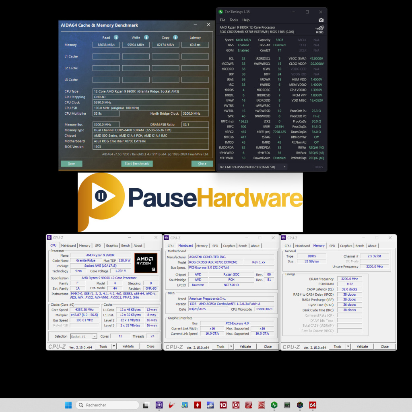Click the PauseHardware logo banner
The width and height of the screenshot is (412, 412).
[x=190, y=202]
